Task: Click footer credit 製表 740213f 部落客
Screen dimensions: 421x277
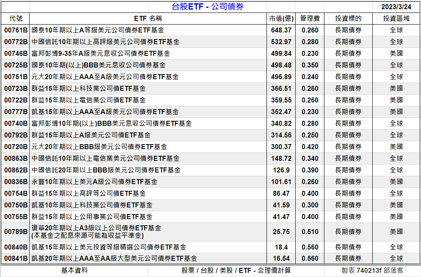Action: click(x=372, y=270)
